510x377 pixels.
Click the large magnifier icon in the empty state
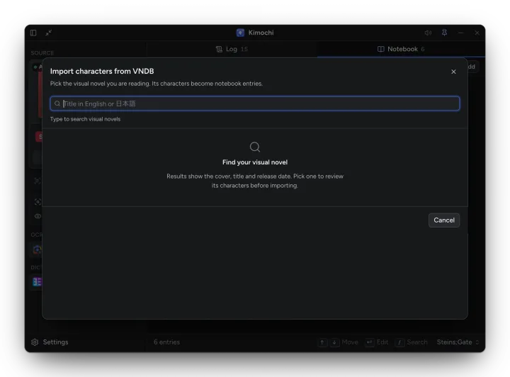coord(255,147)
